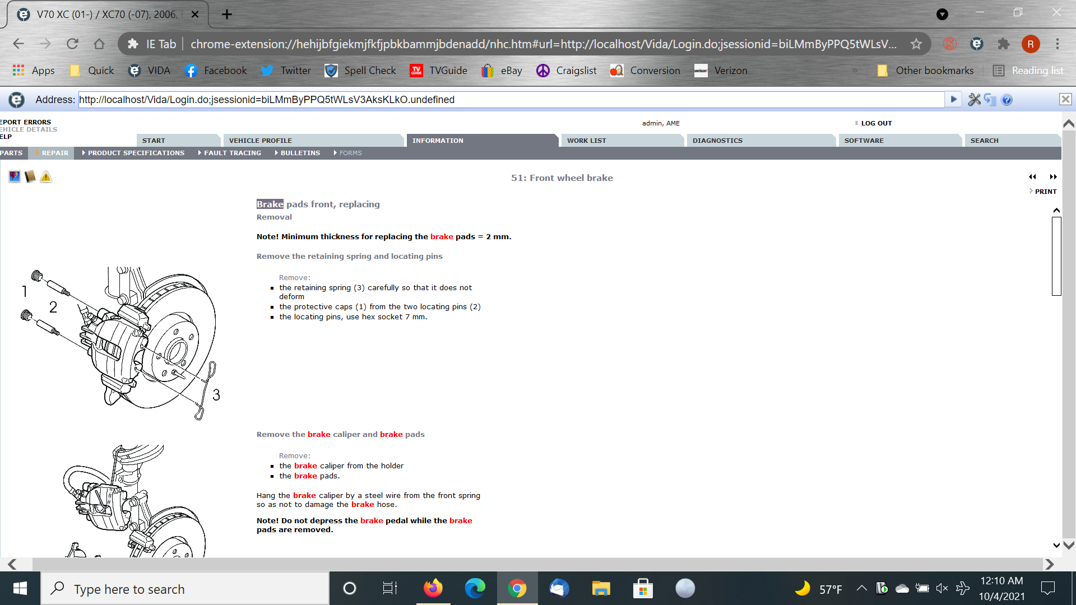Switch to the Diagnostics tab
This screenshot has width=1076, height=605.
coord(717,141)
